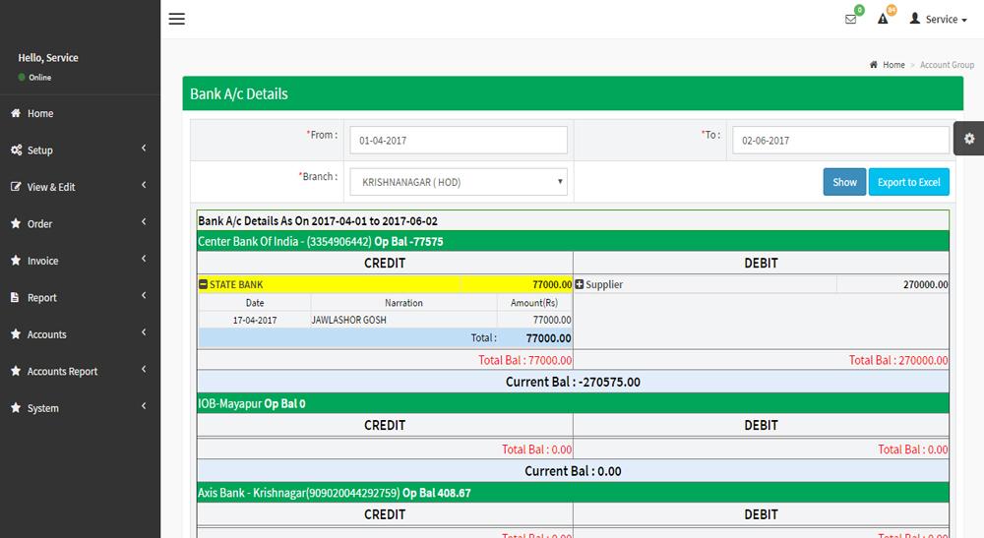Open the mail envelope notifications
This screenshot has width=984, height=538.
pos(850,20)
